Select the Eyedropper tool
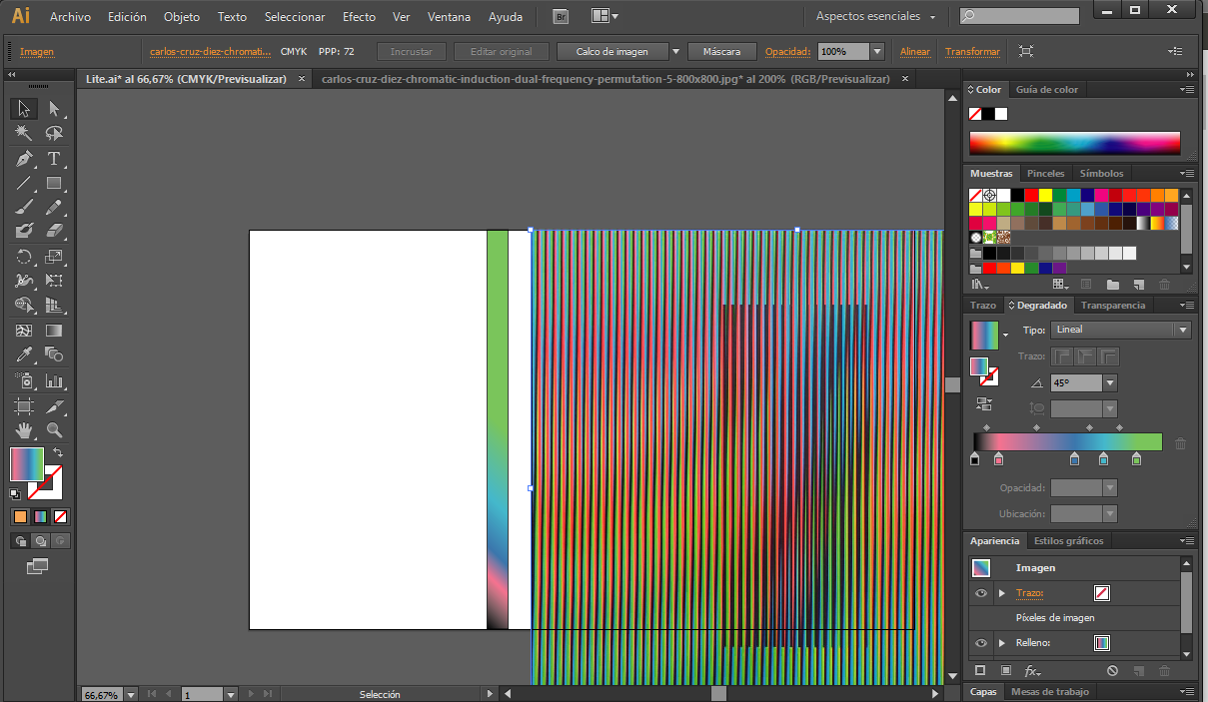1208x702 pixels. [x=24, y=355]
